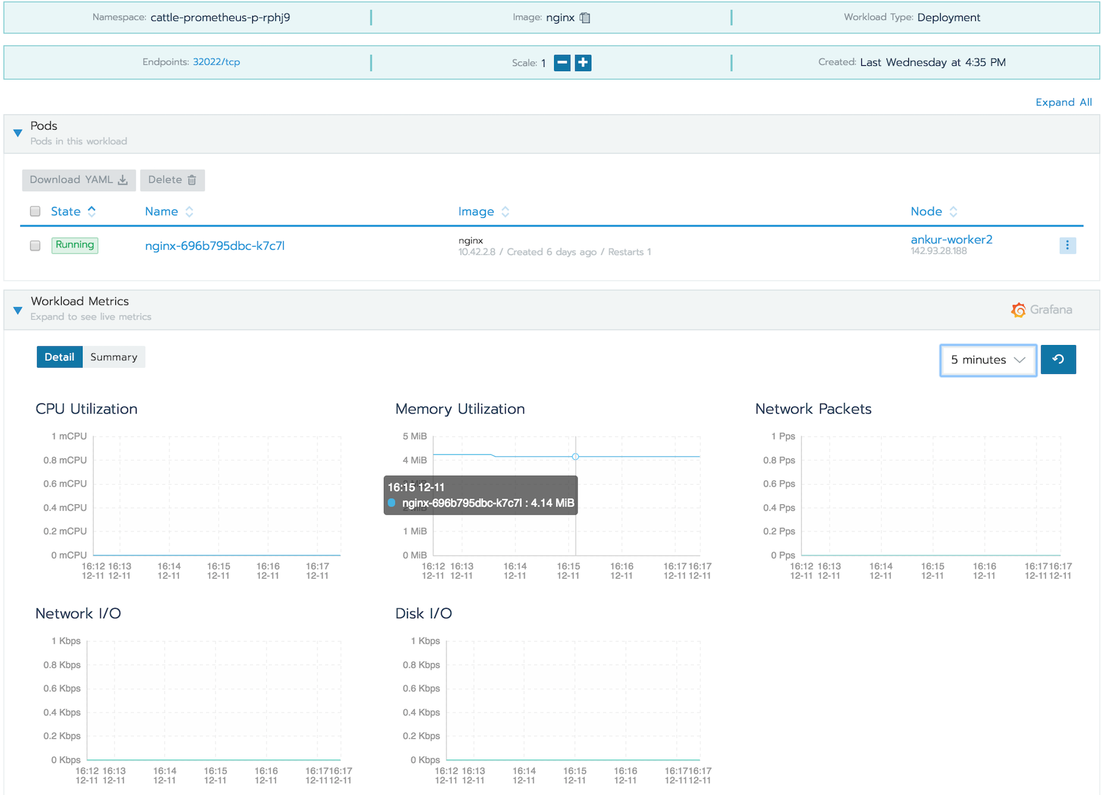Open the pod row actions kebab menu

[1067, 245]
